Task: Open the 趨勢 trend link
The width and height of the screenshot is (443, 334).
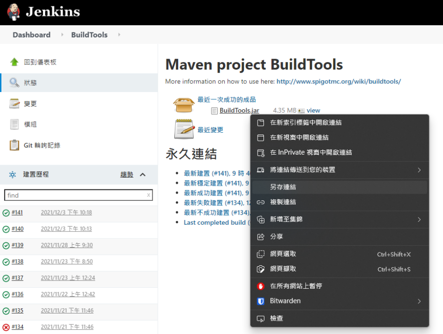Action: tap(127, 174)
